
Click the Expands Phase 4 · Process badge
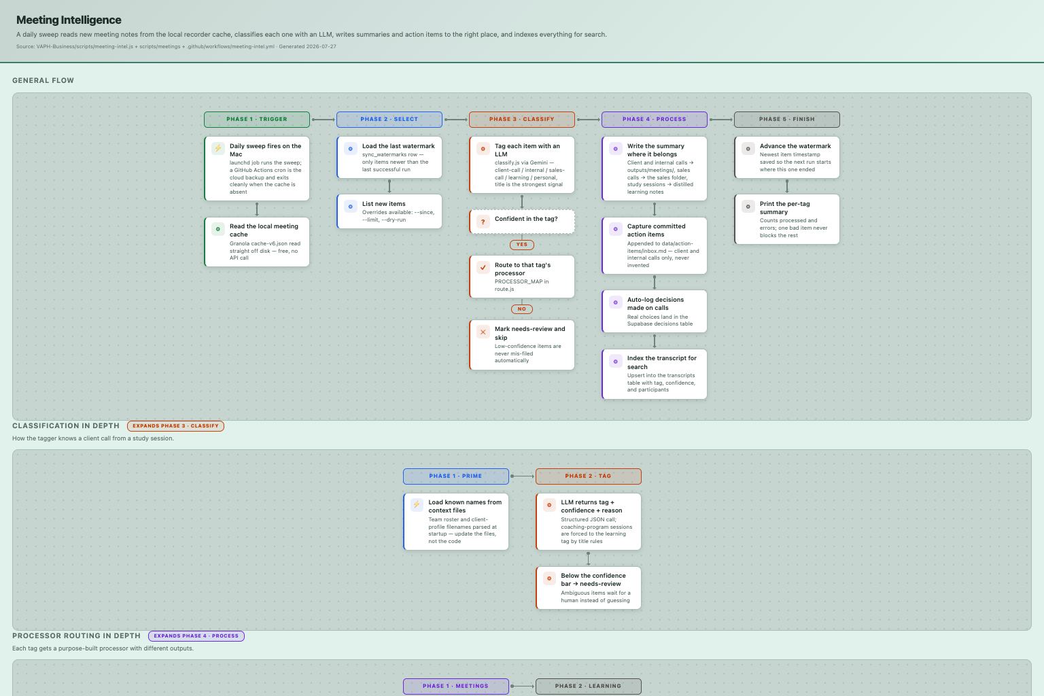[x=196, y=636]
